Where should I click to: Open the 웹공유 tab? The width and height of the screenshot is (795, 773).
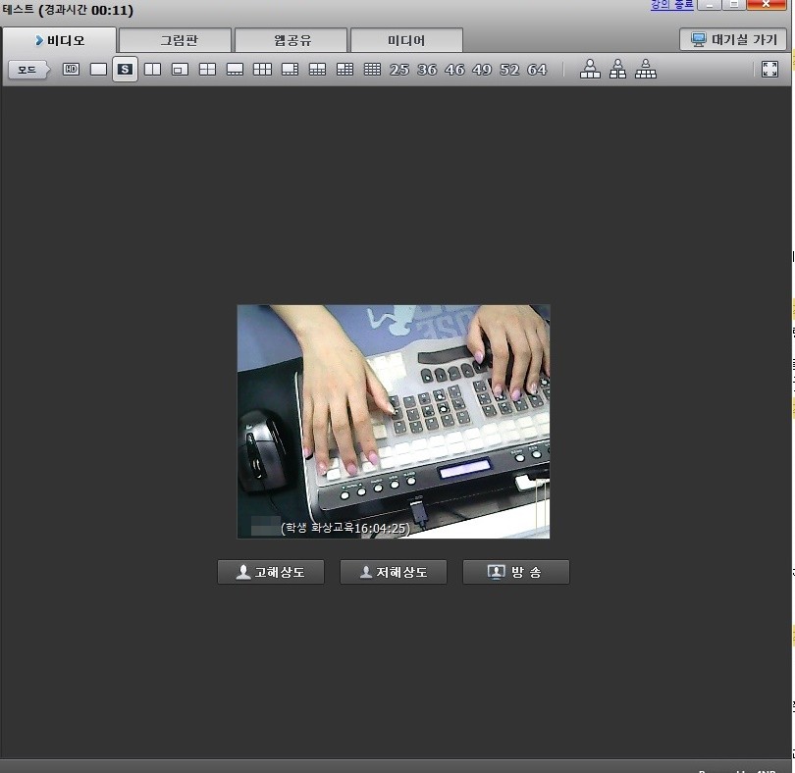click(x=291, y=40)
